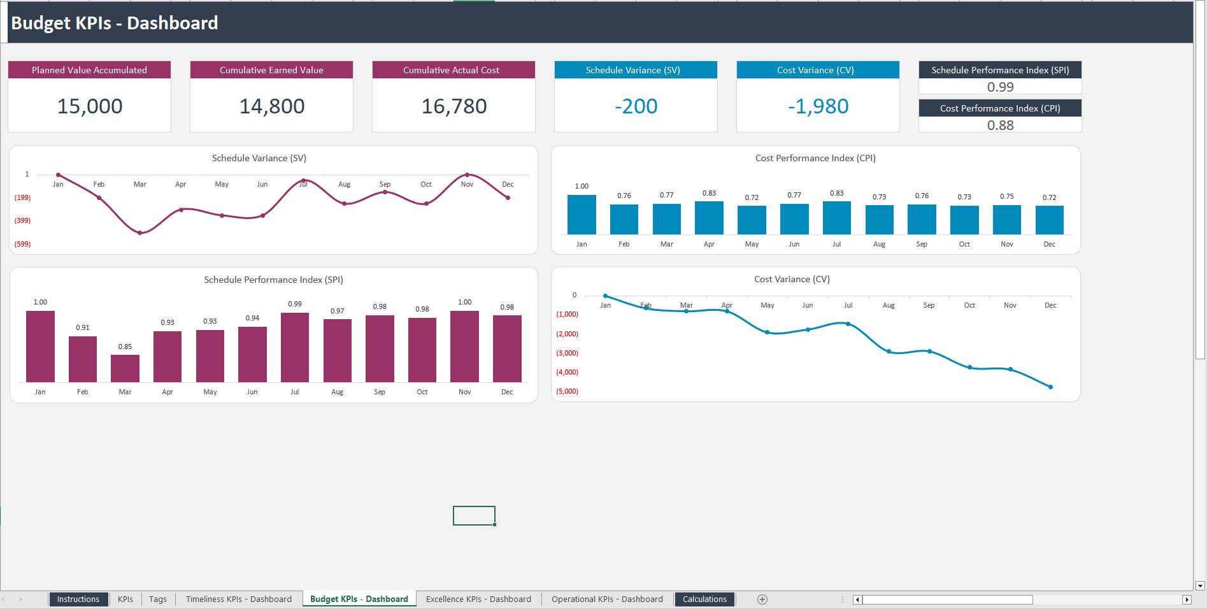Go to the Calculations sheet
The width and height of the screenshot is (1207, 609).
(704, 599)
